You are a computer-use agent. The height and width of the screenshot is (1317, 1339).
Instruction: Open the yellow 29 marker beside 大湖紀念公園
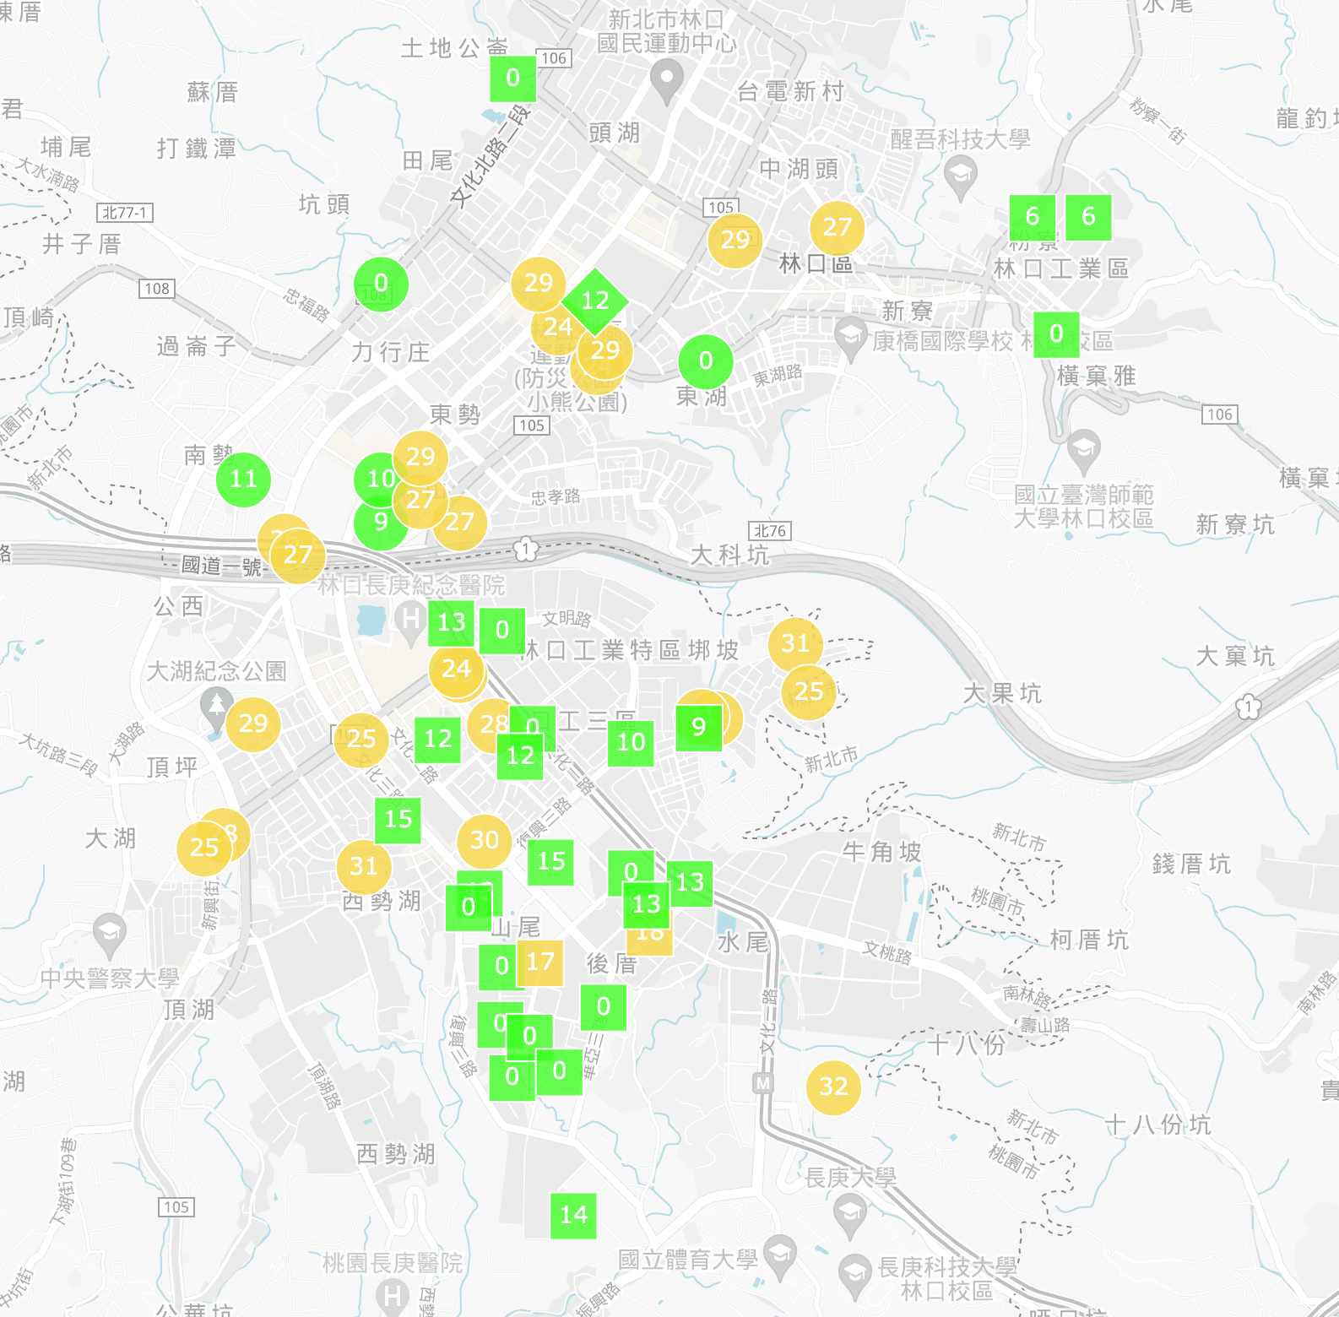coord(252,724)
